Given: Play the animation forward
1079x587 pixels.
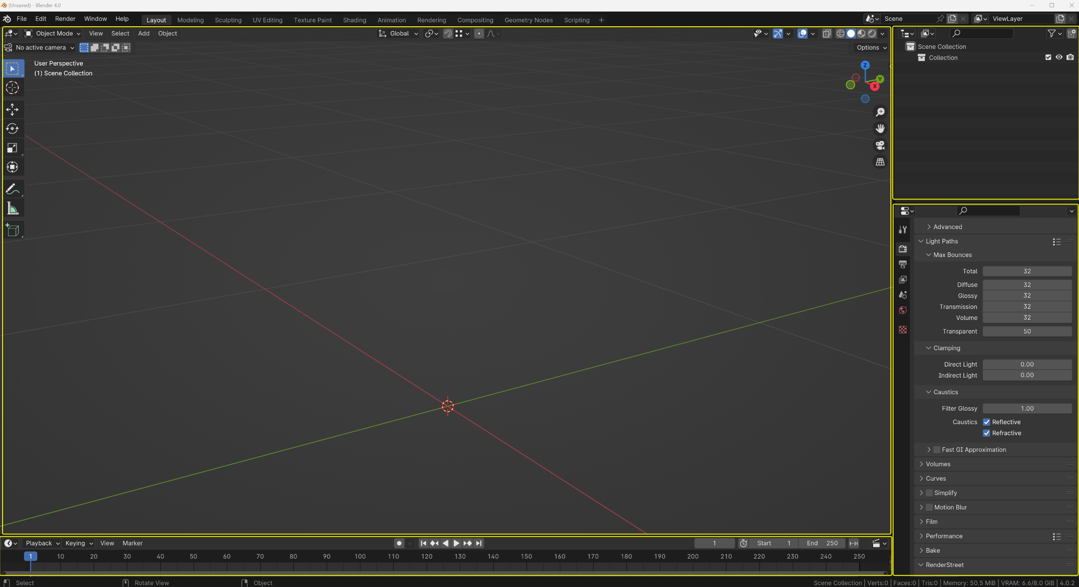Looking at the screenshot, I should coord(456,543).
